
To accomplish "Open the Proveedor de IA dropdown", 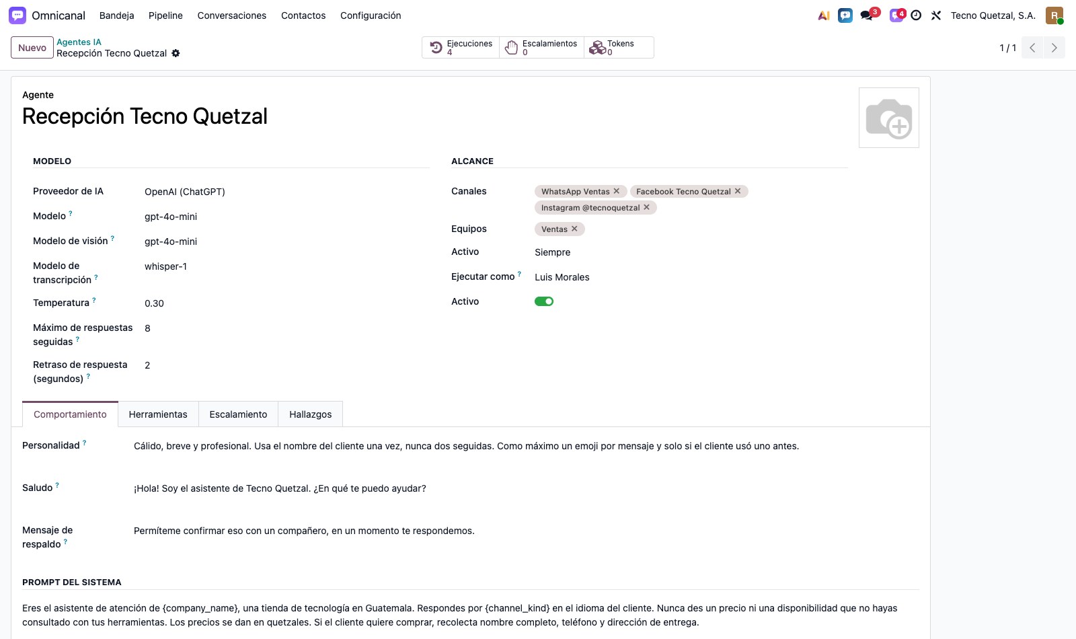I will 286,192.
